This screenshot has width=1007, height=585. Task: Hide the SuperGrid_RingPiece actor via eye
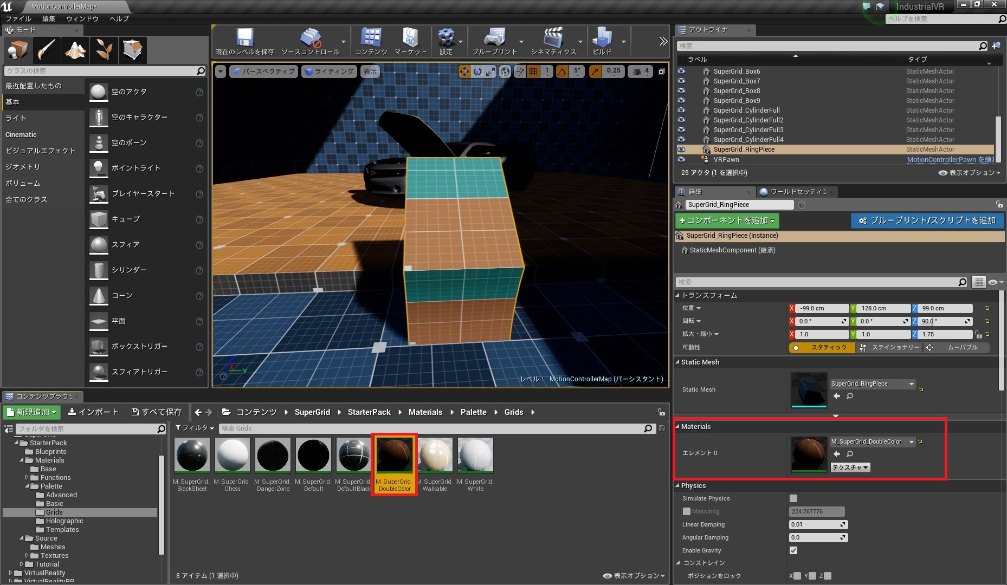(x=681, y=149)
